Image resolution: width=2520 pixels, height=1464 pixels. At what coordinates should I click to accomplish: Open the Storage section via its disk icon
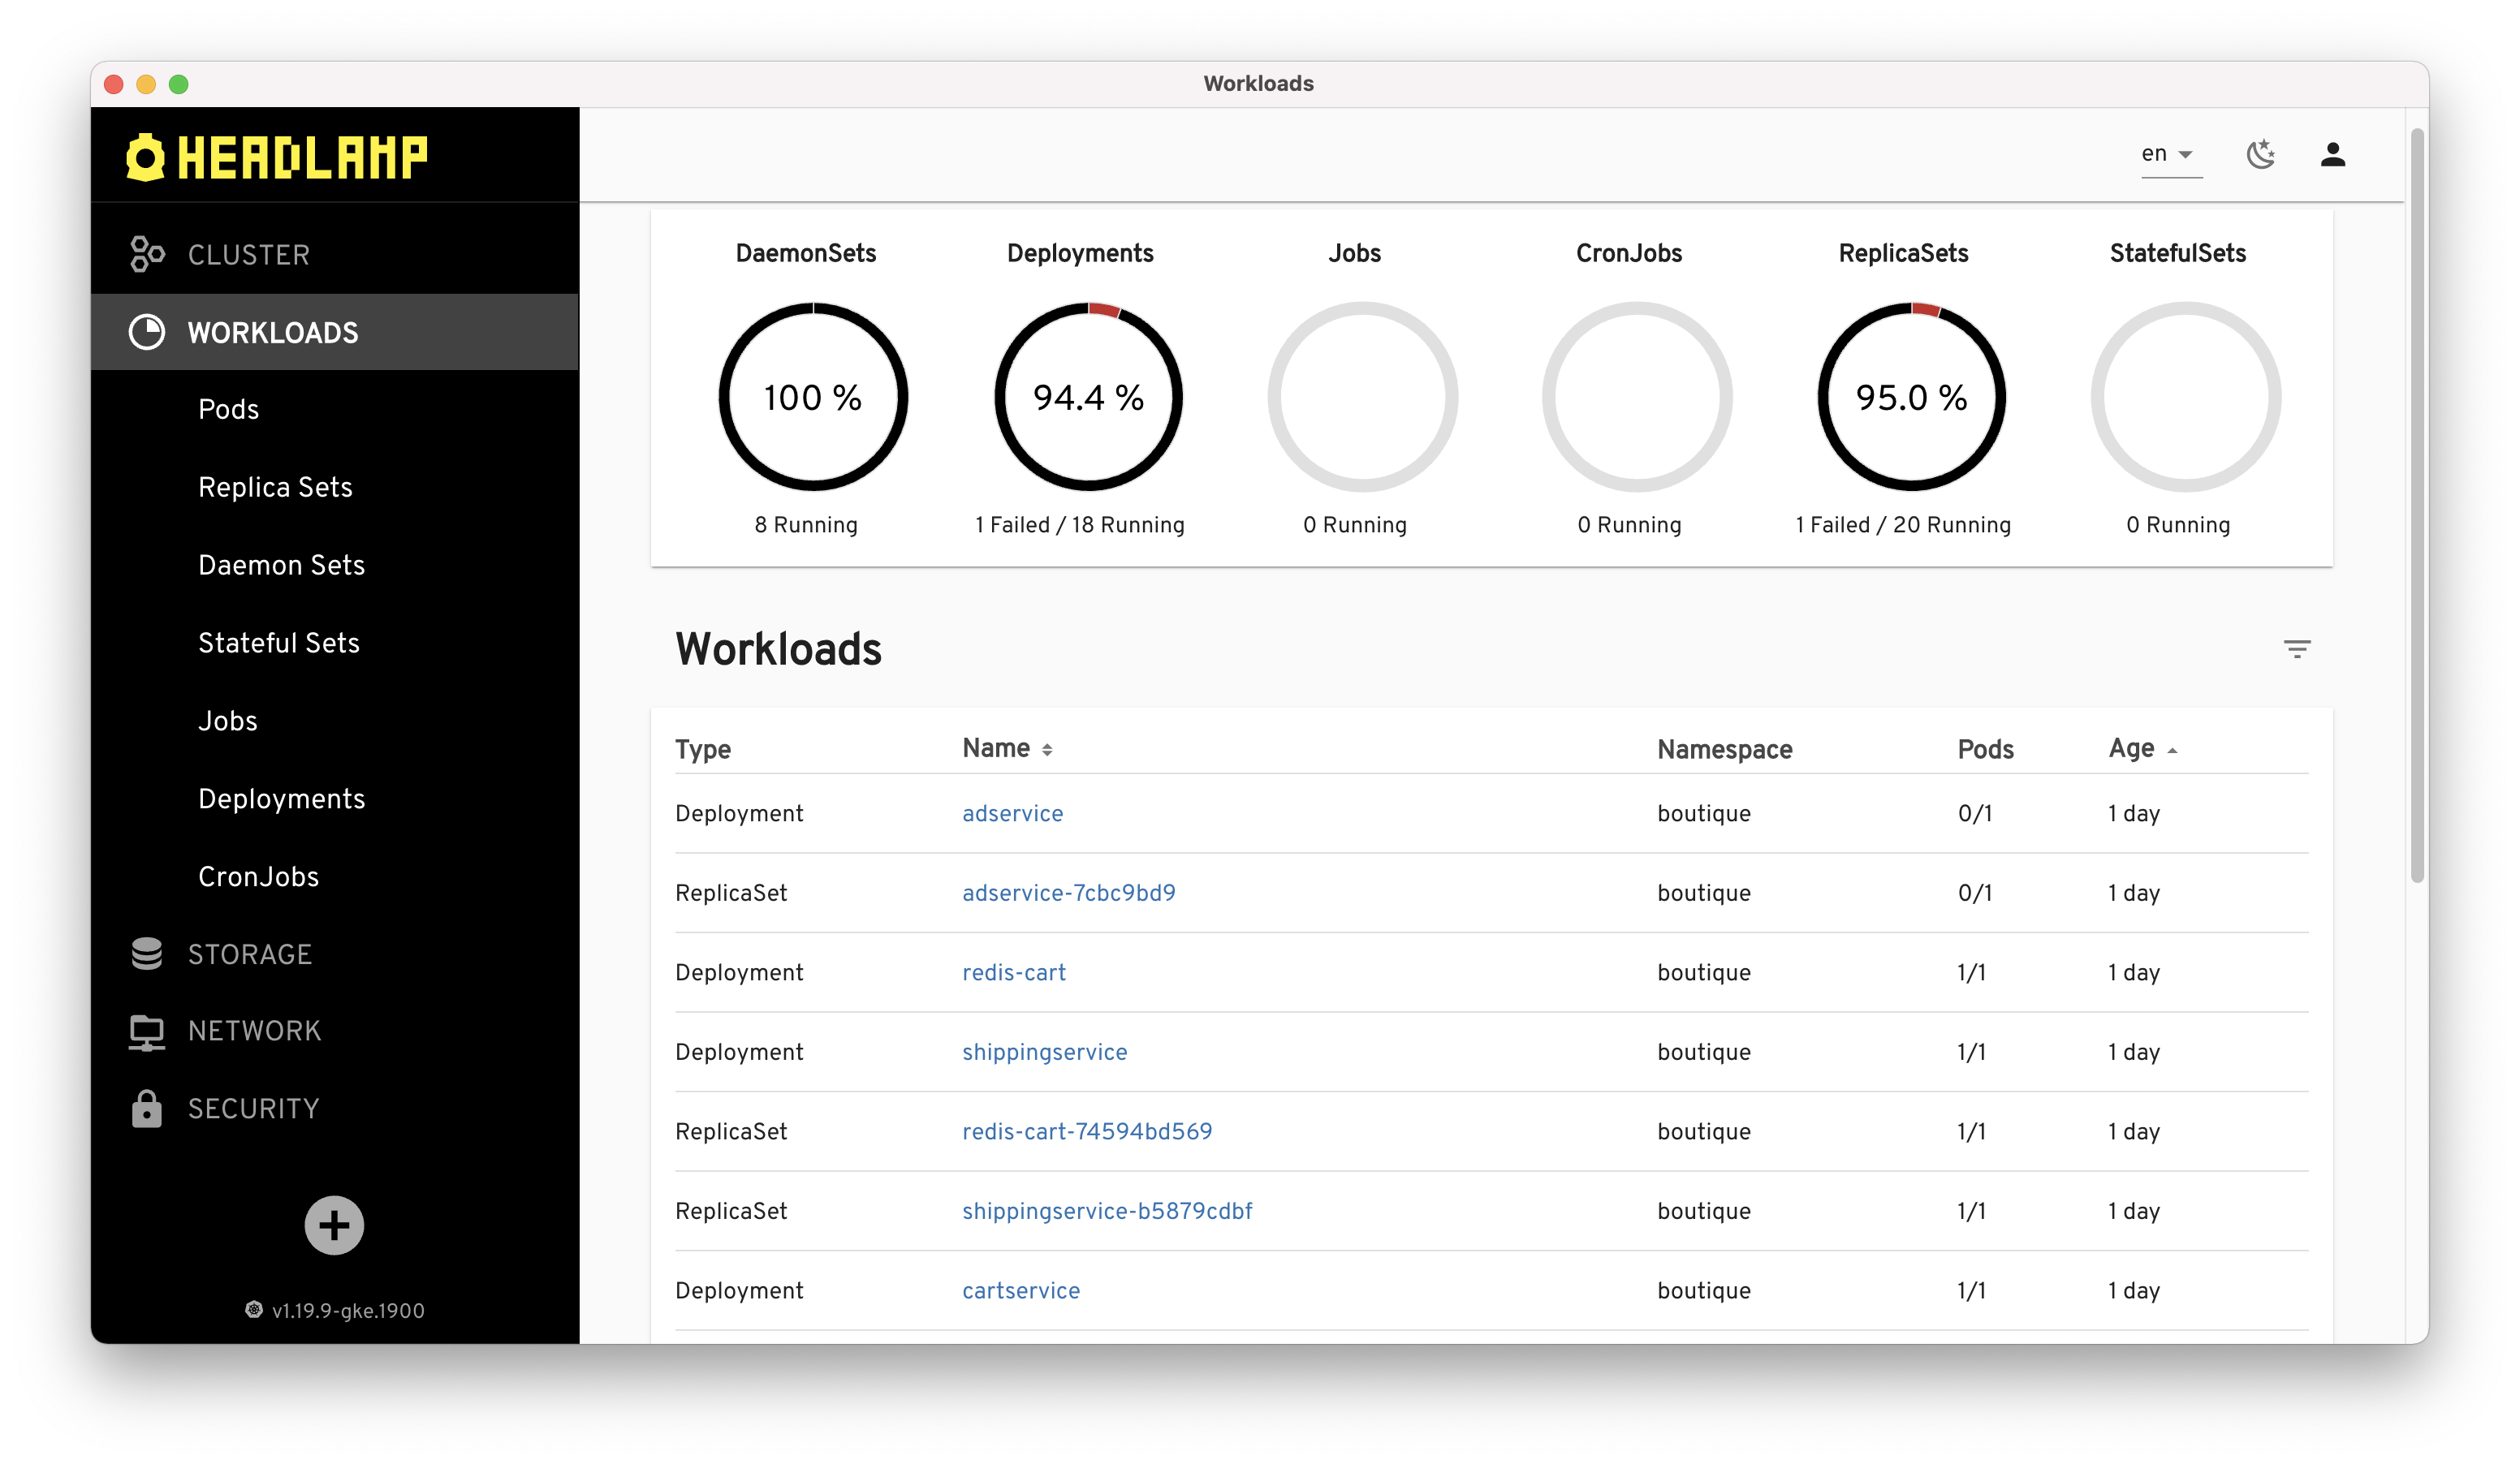tap(146, 954)
